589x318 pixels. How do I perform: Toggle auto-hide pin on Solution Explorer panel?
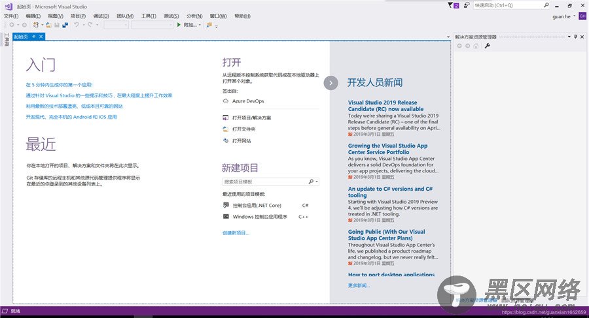click(x=575, y=37)
